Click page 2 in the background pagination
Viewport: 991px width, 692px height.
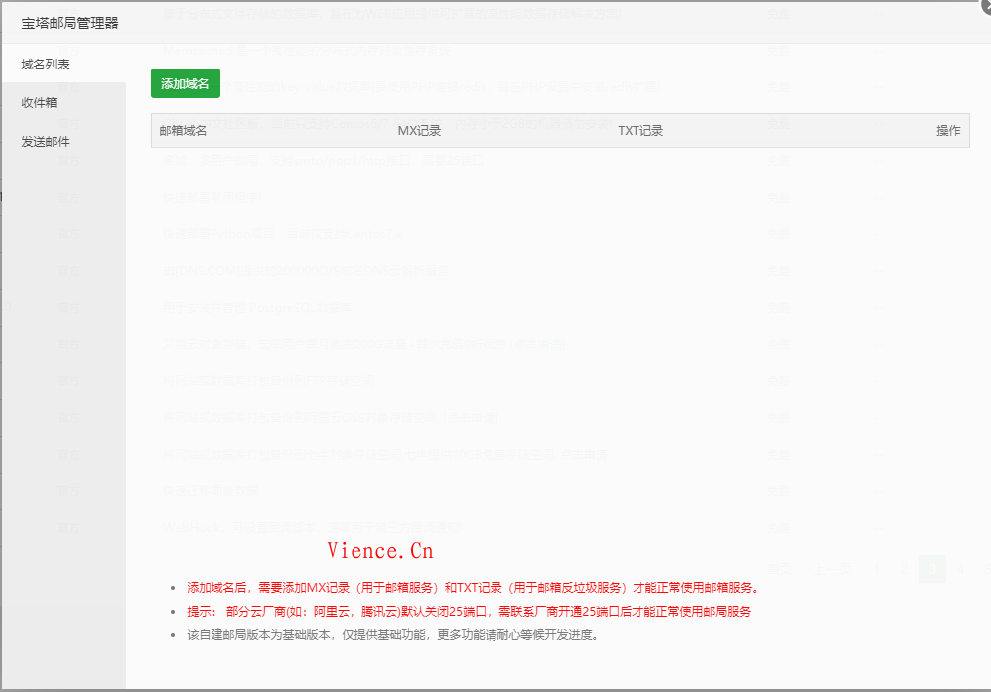905,568
